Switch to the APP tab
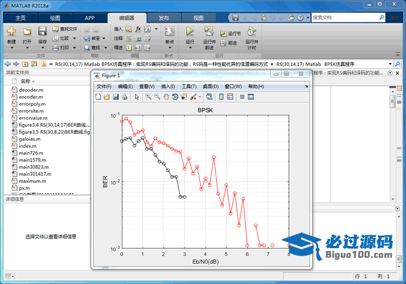This screenshot has height=284, width=406. point(90,18)
